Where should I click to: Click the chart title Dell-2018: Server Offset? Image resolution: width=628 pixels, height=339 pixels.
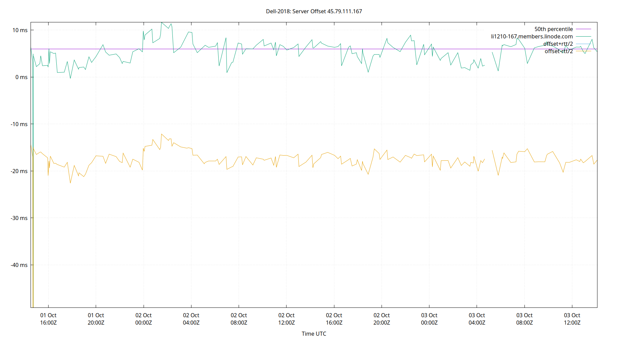coord(296,11)
